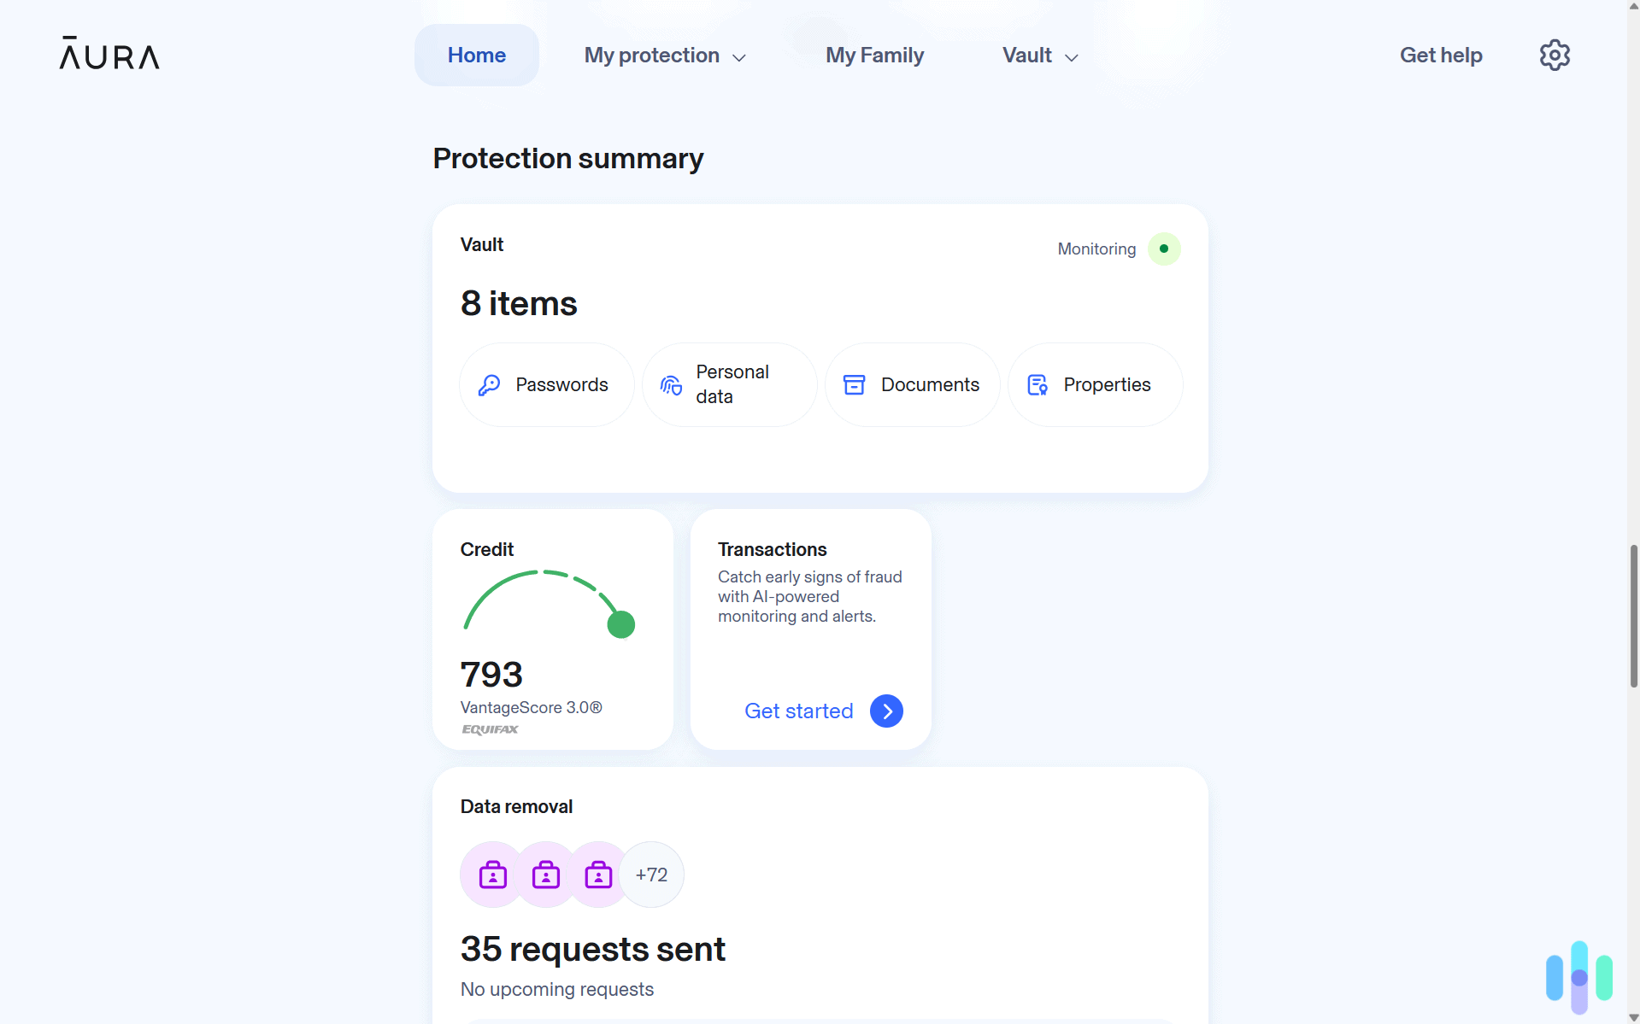Open the My Family section
The image size is (1640, 1024).
[x=874, y=55]
